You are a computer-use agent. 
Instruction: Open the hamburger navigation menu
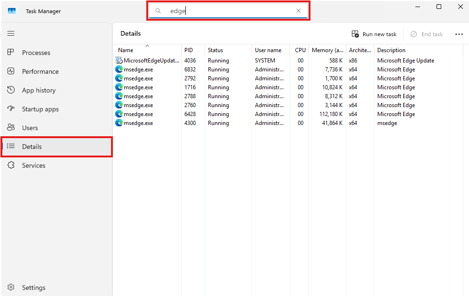pyautogui.click(x=11, y=33)
